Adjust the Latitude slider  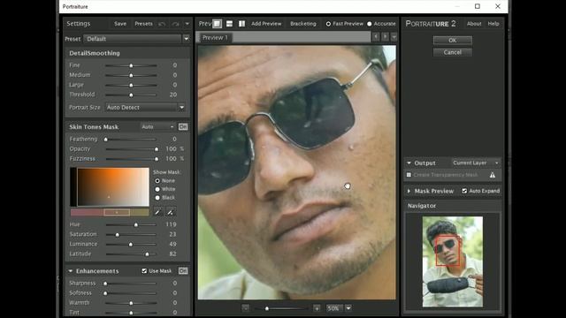pyautogui.click(x=131, y=254)
